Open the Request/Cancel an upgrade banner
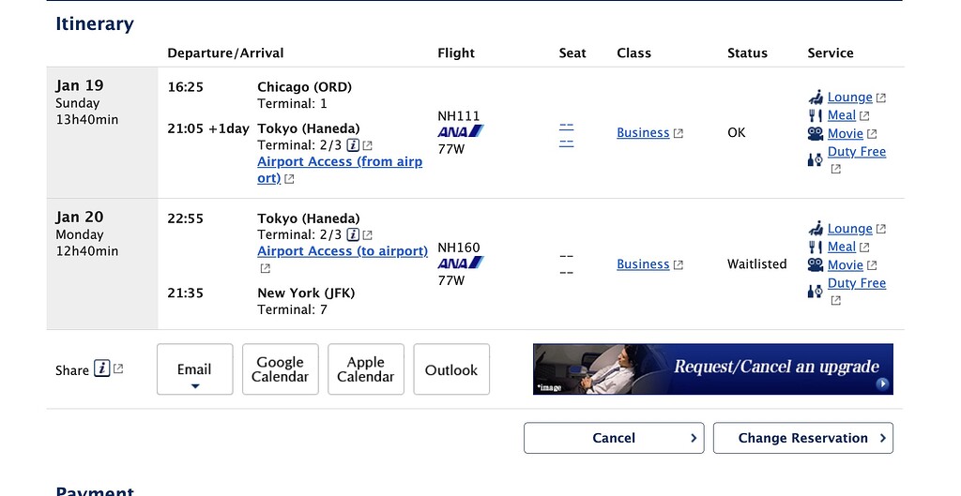 712,368
